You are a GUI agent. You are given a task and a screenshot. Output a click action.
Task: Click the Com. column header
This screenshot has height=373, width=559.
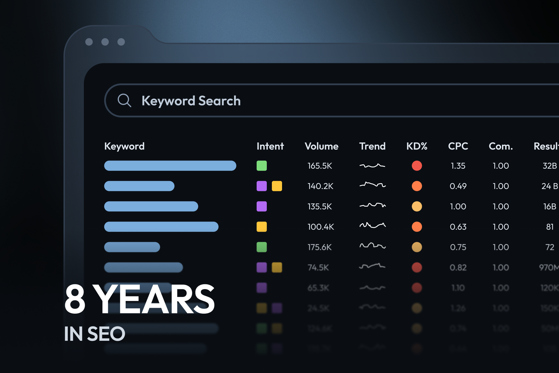501,146
